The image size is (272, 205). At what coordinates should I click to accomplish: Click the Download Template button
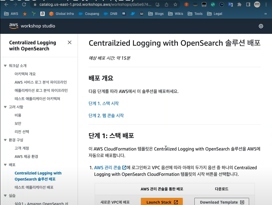(x=222, y=202)
